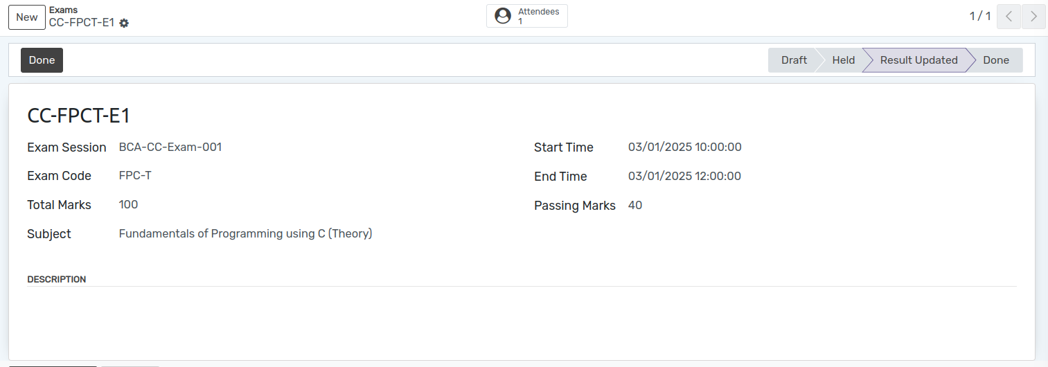Create a New exam record

point(27,17)
